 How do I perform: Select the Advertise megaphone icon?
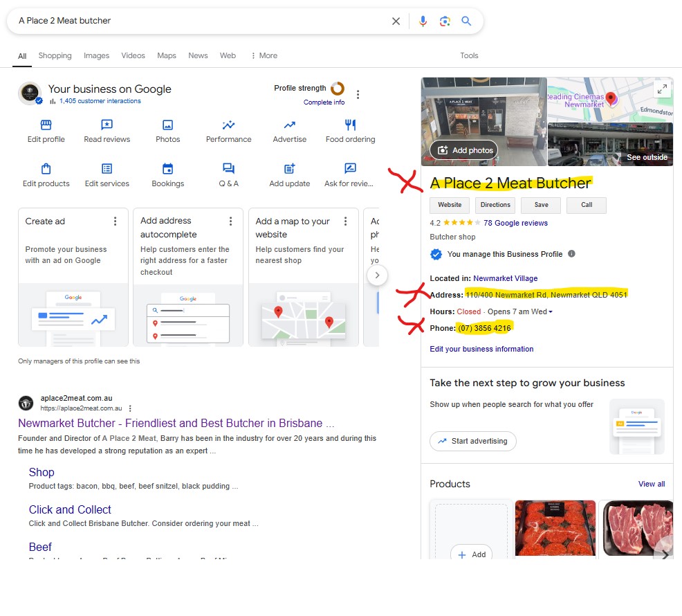tap(289, 125)
